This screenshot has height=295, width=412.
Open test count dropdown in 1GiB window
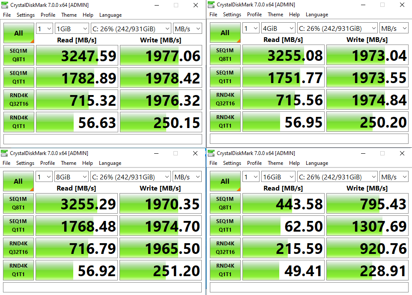45,29
